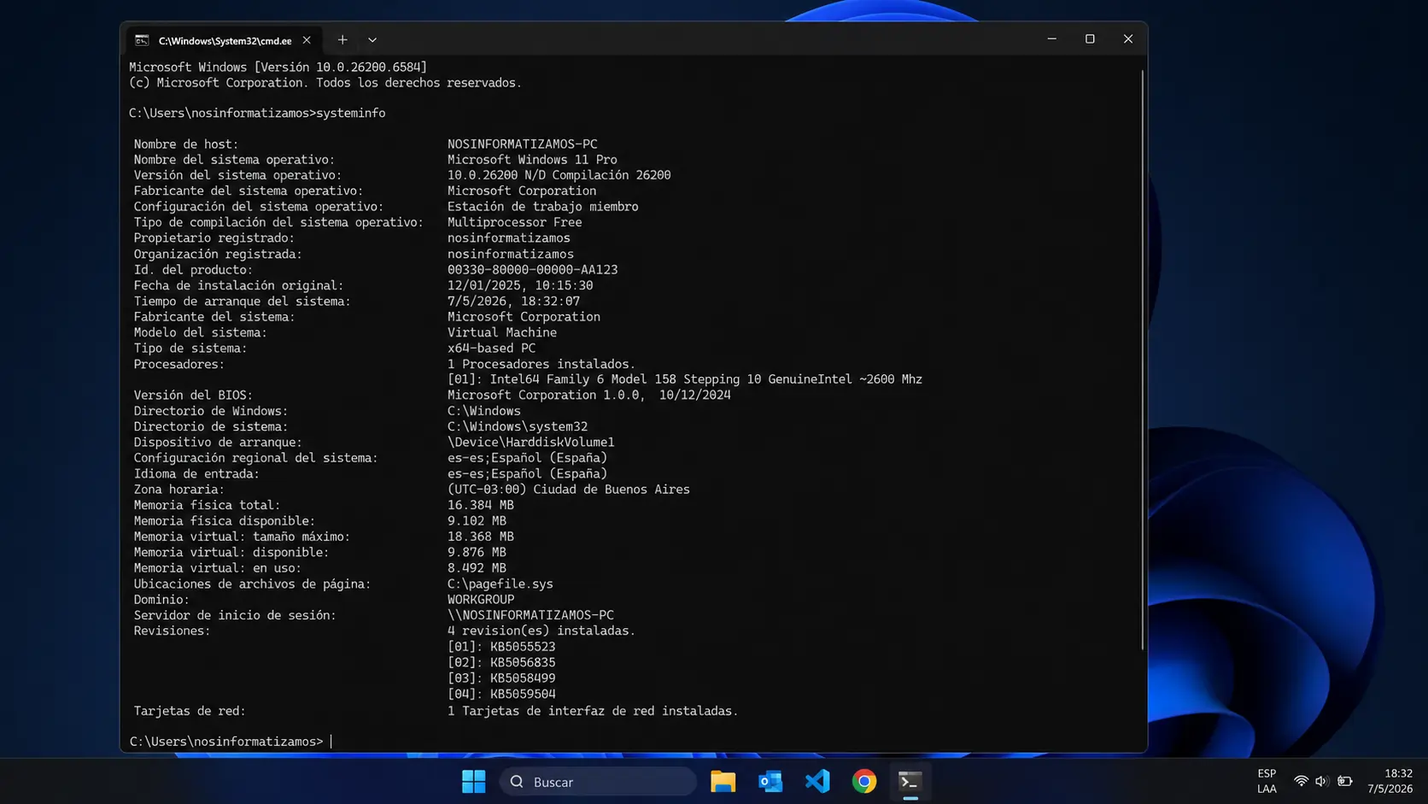Click original install date '12/01/2025, 10:15:30'
1428x804 pixels.
point(520,285)
